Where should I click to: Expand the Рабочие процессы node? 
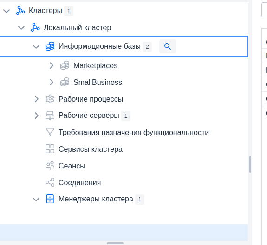(36, 99)
